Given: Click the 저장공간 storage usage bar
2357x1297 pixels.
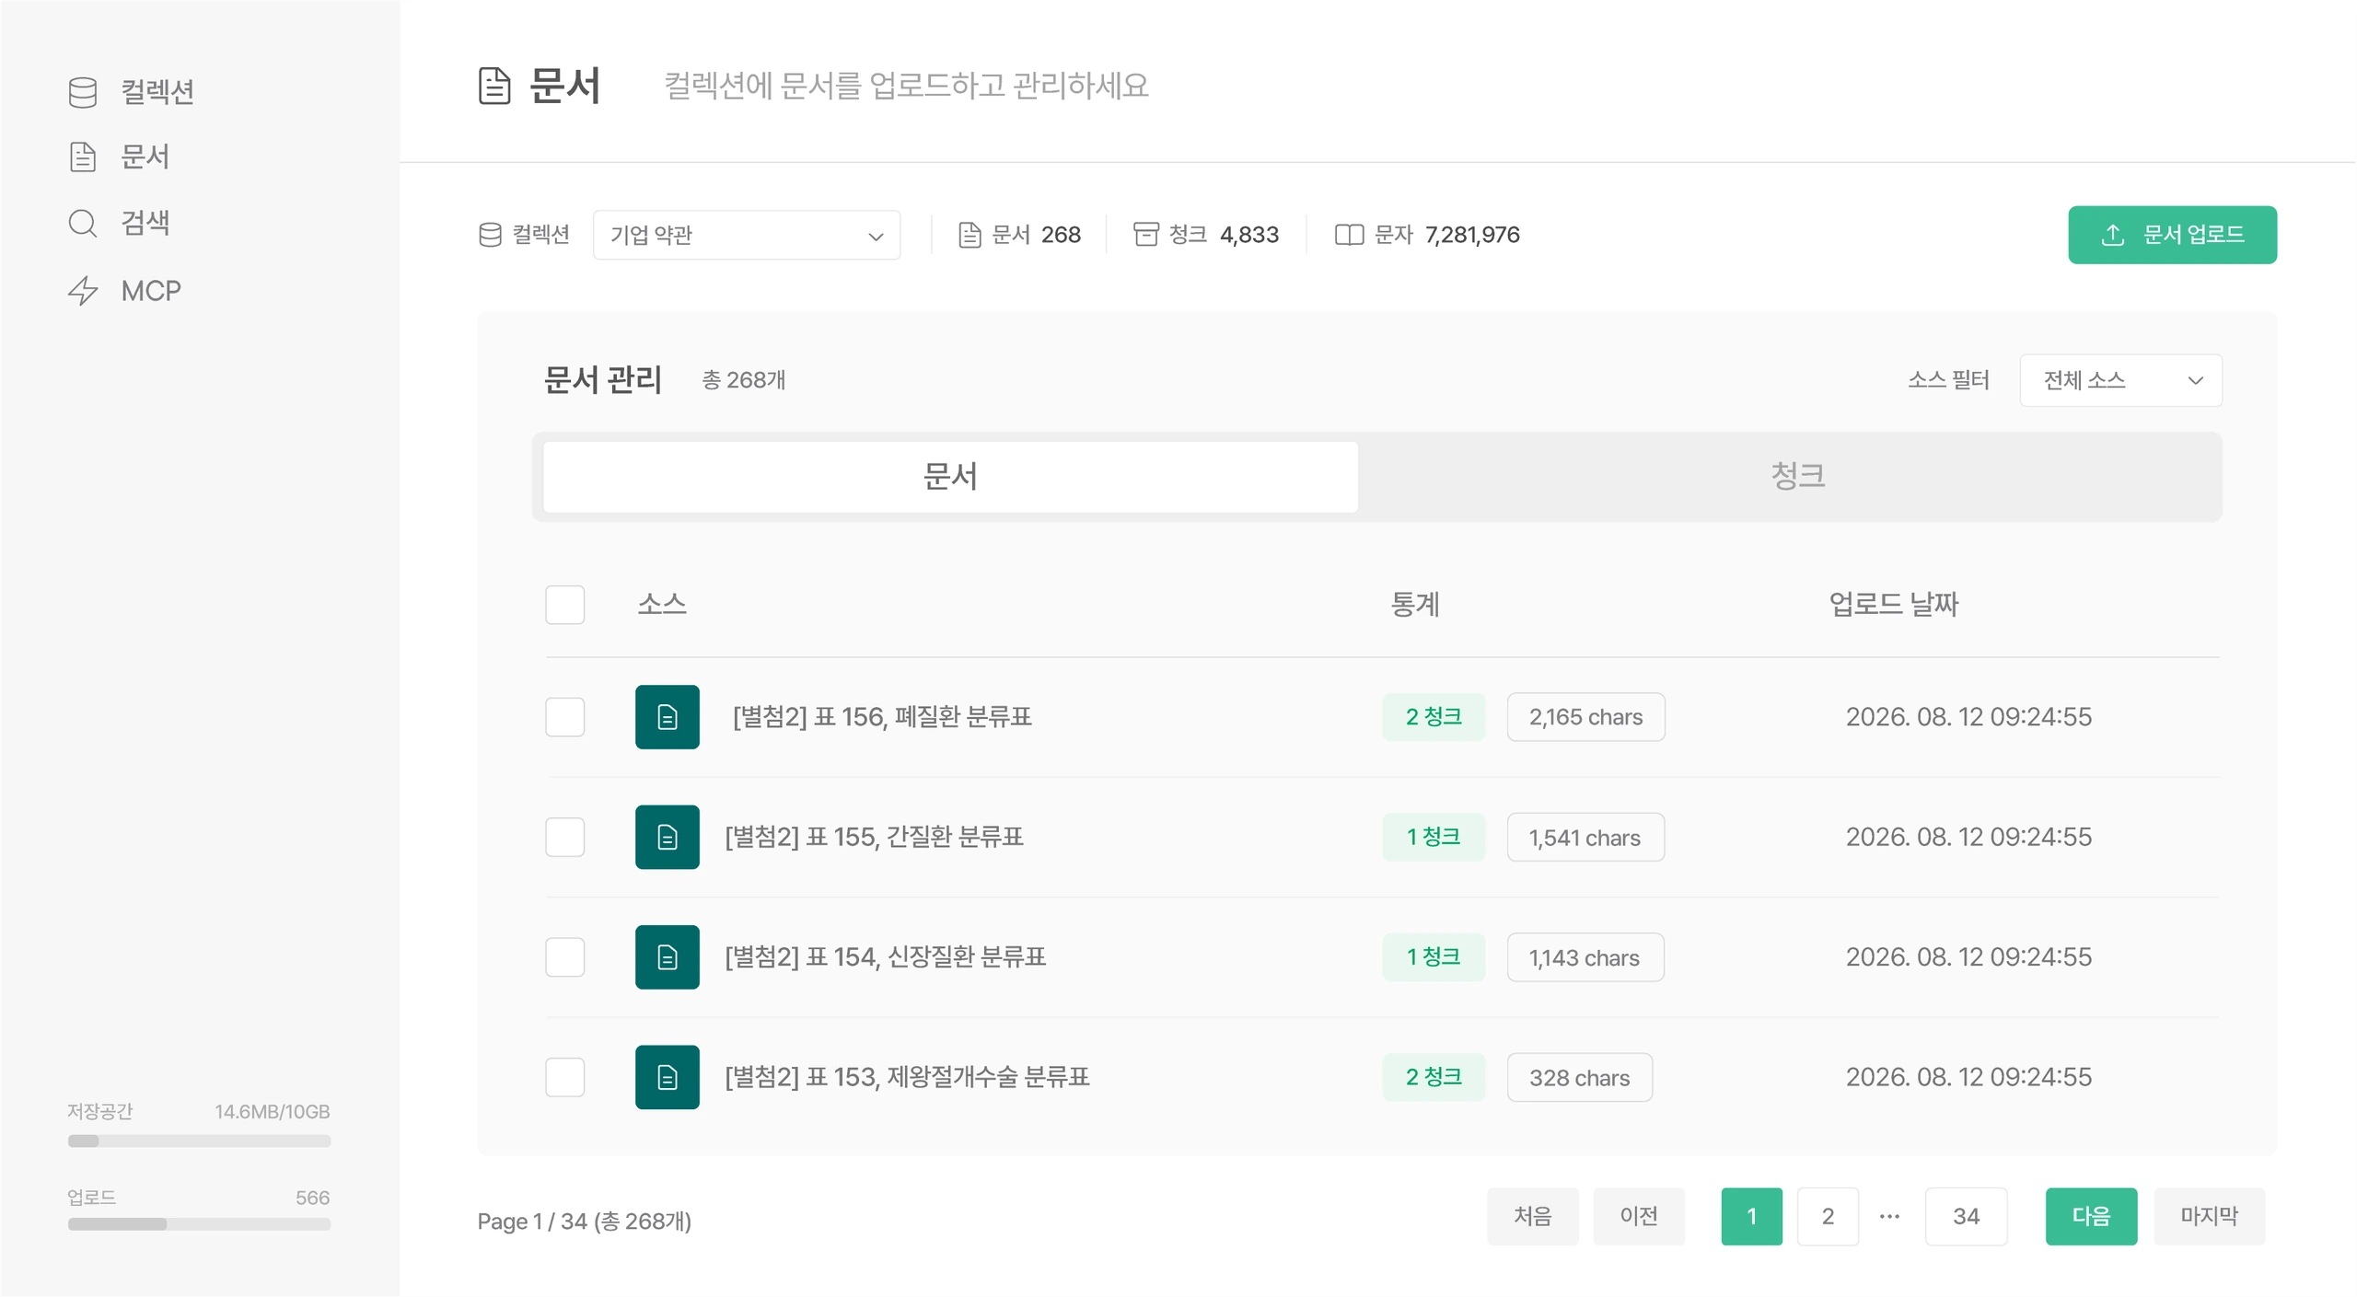Looking at the screenshot, I should coord(199,1141).
